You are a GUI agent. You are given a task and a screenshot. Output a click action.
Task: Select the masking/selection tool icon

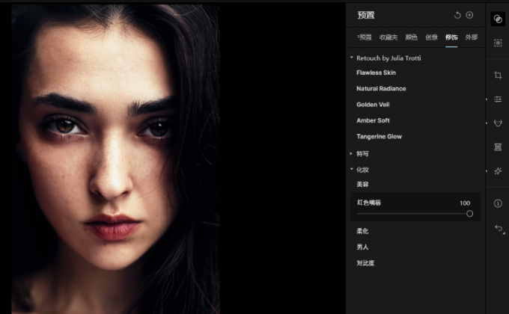click(498, 43)
